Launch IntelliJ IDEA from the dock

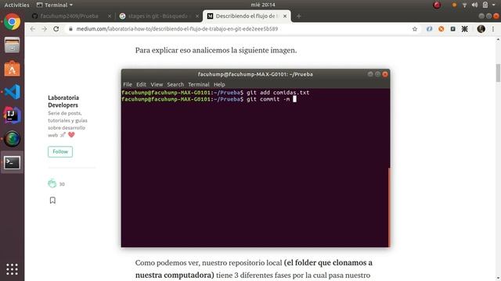[13, 115]
